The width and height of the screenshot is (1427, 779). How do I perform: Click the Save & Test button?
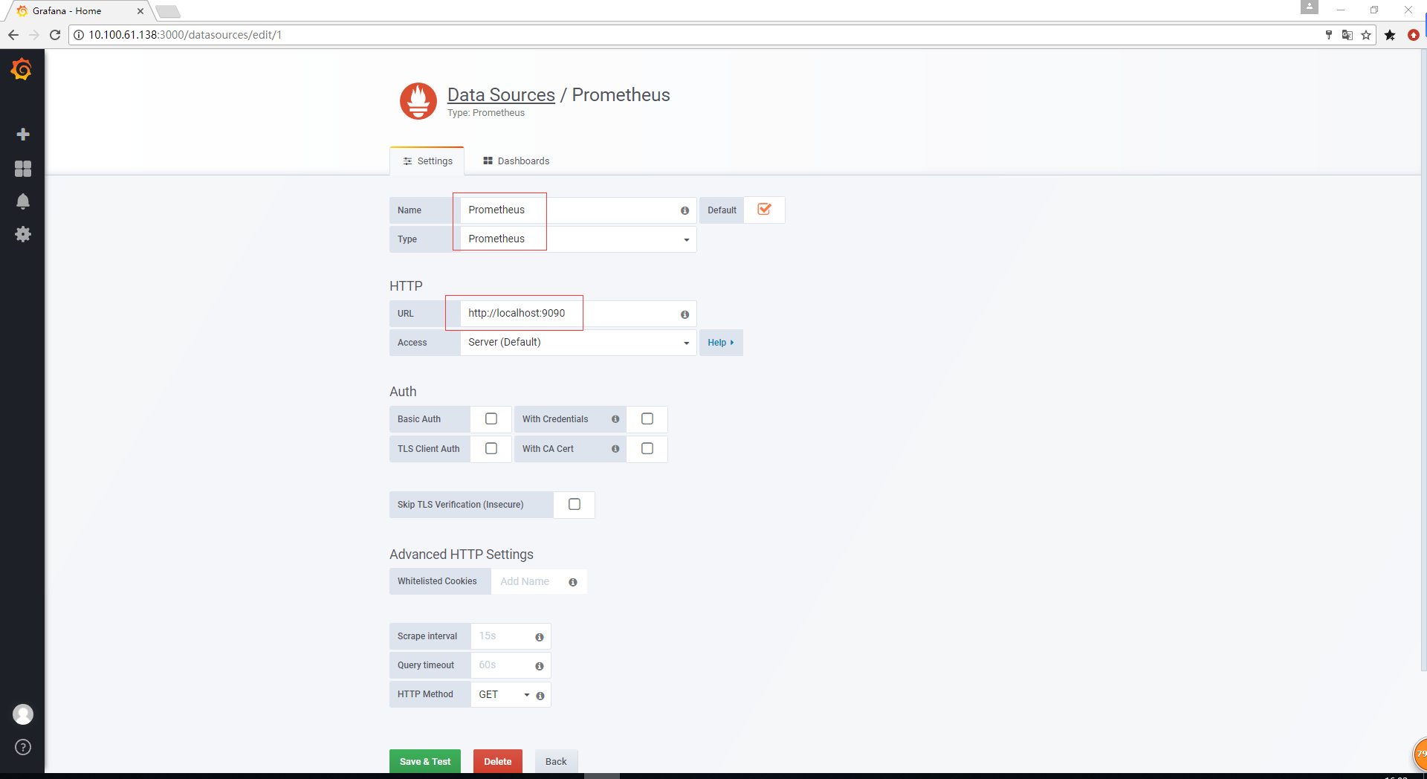point(425,762)
